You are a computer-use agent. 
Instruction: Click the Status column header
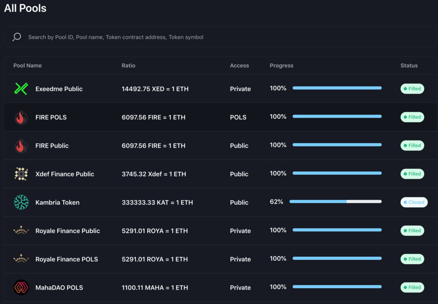click(409, 66)
